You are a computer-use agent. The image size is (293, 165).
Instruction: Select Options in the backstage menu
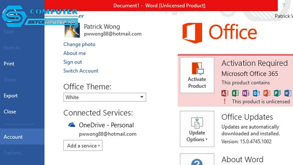(12, 153)
